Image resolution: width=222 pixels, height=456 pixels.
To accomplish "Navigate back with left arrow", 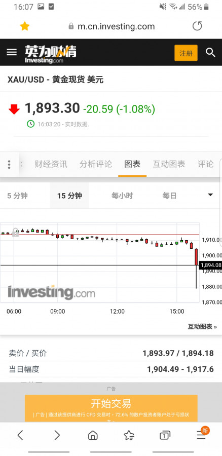I will [x=20, y=435].
